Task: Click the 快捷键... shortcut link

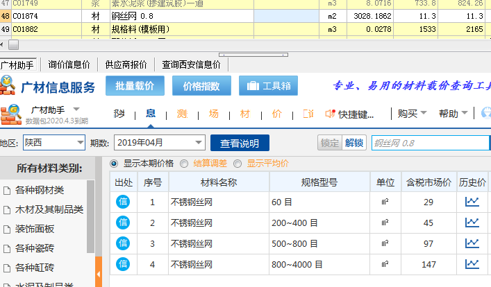Action: (x=356, y=114)
